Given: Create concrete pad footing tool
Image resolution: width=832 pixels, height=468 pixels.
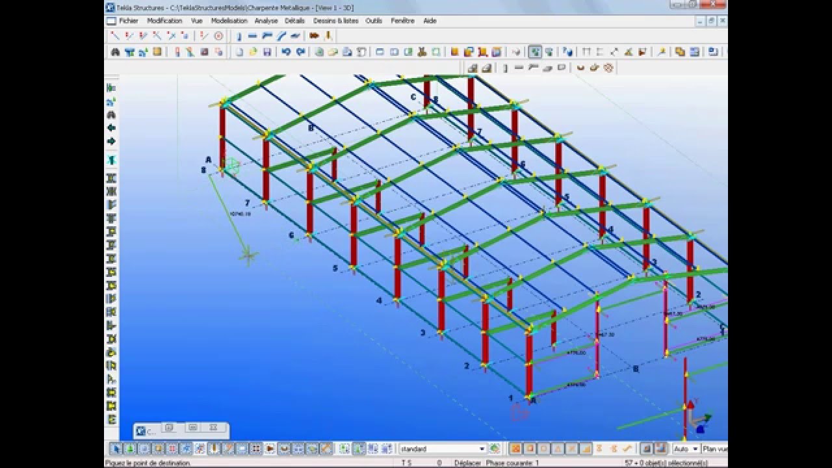Looking at the screenshot, I should click(473, 68).
